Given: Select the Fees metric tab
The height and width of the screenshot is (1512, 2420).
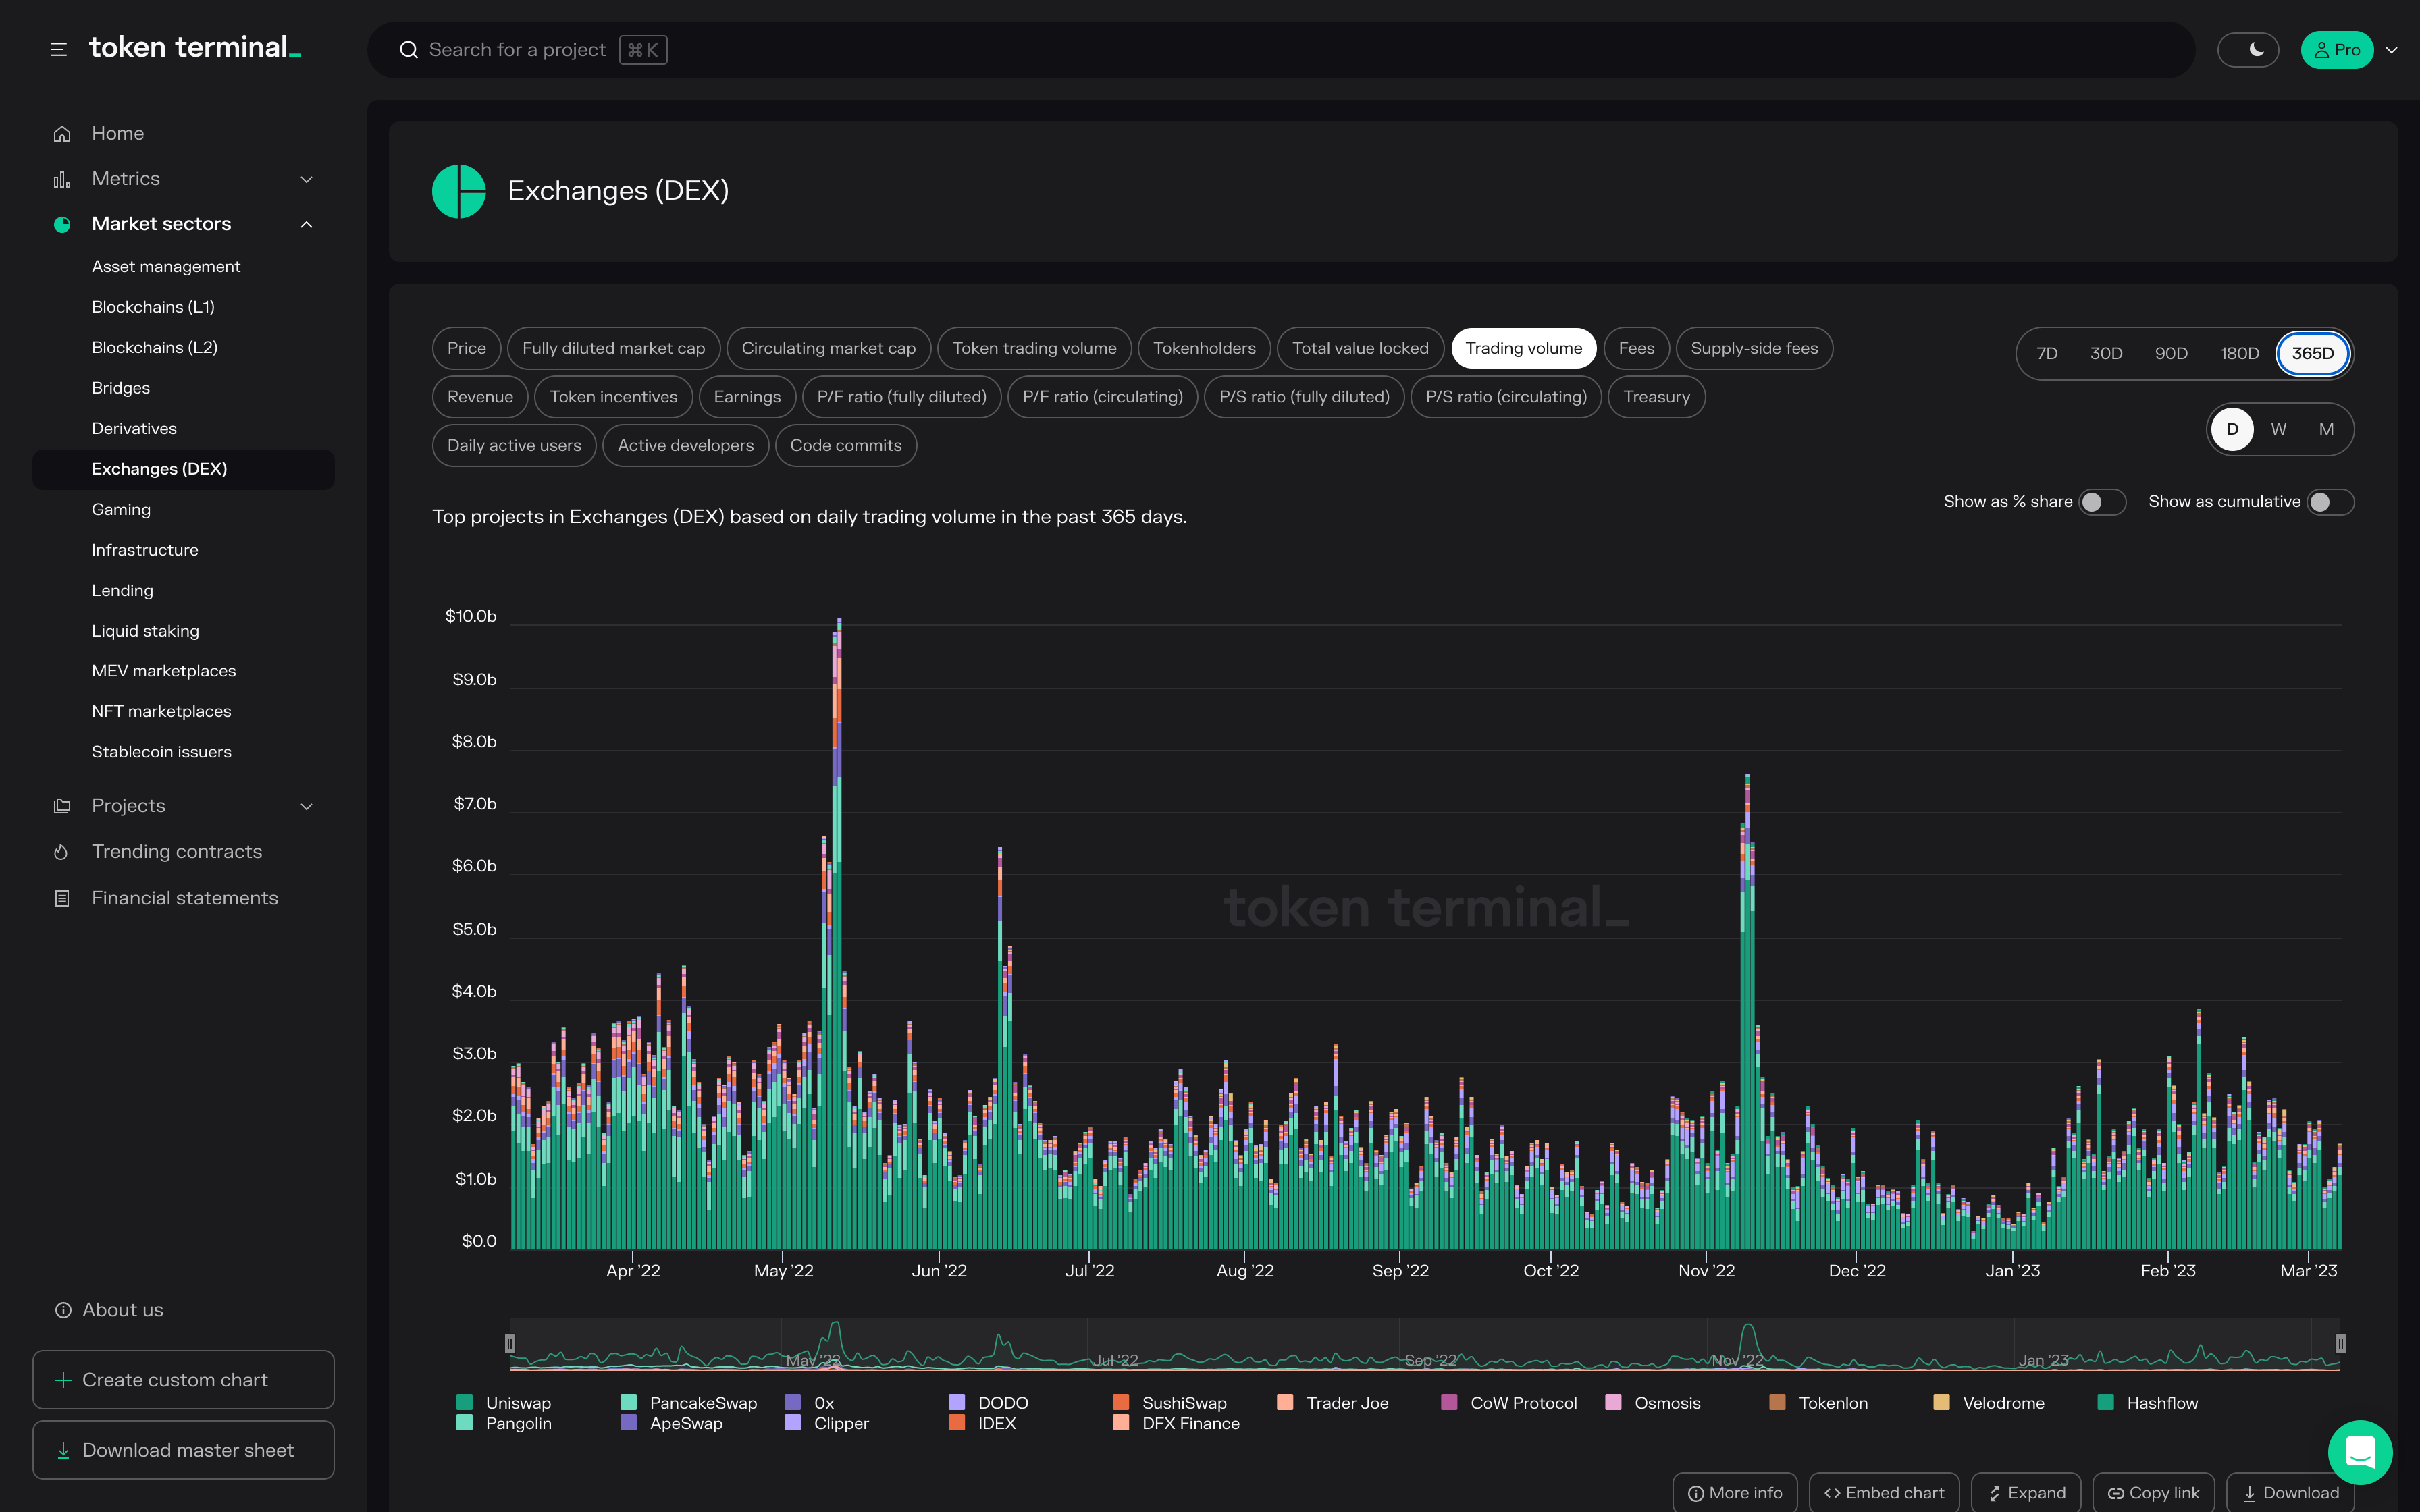Looking at the screenshot, I should point(1636,348).
